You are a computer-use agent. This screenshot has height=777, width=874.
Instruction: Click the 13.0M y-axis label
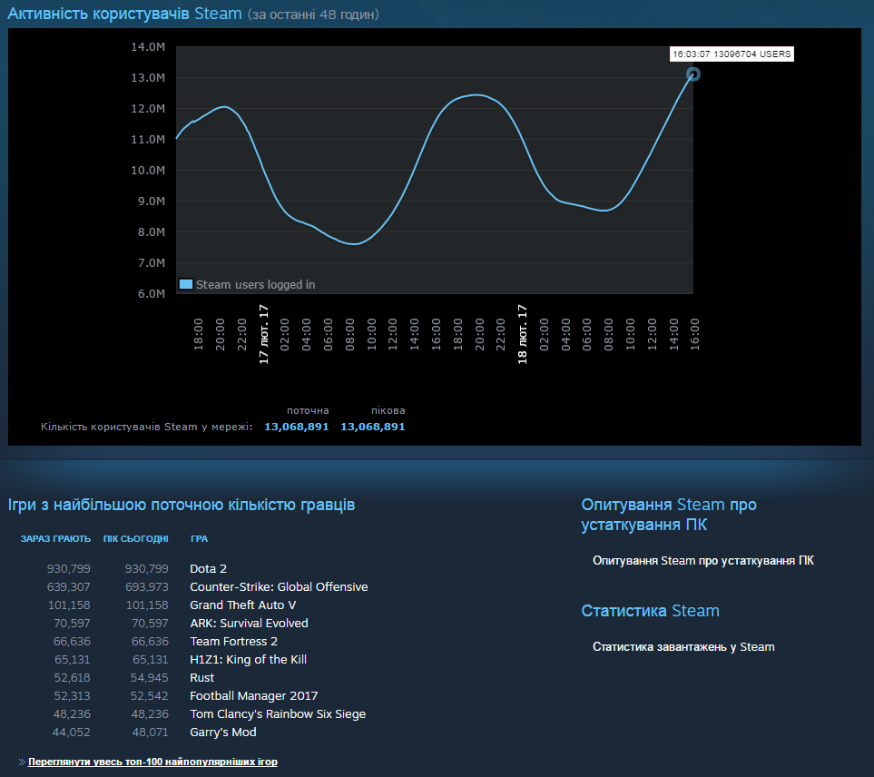click(x=148, y=77)
